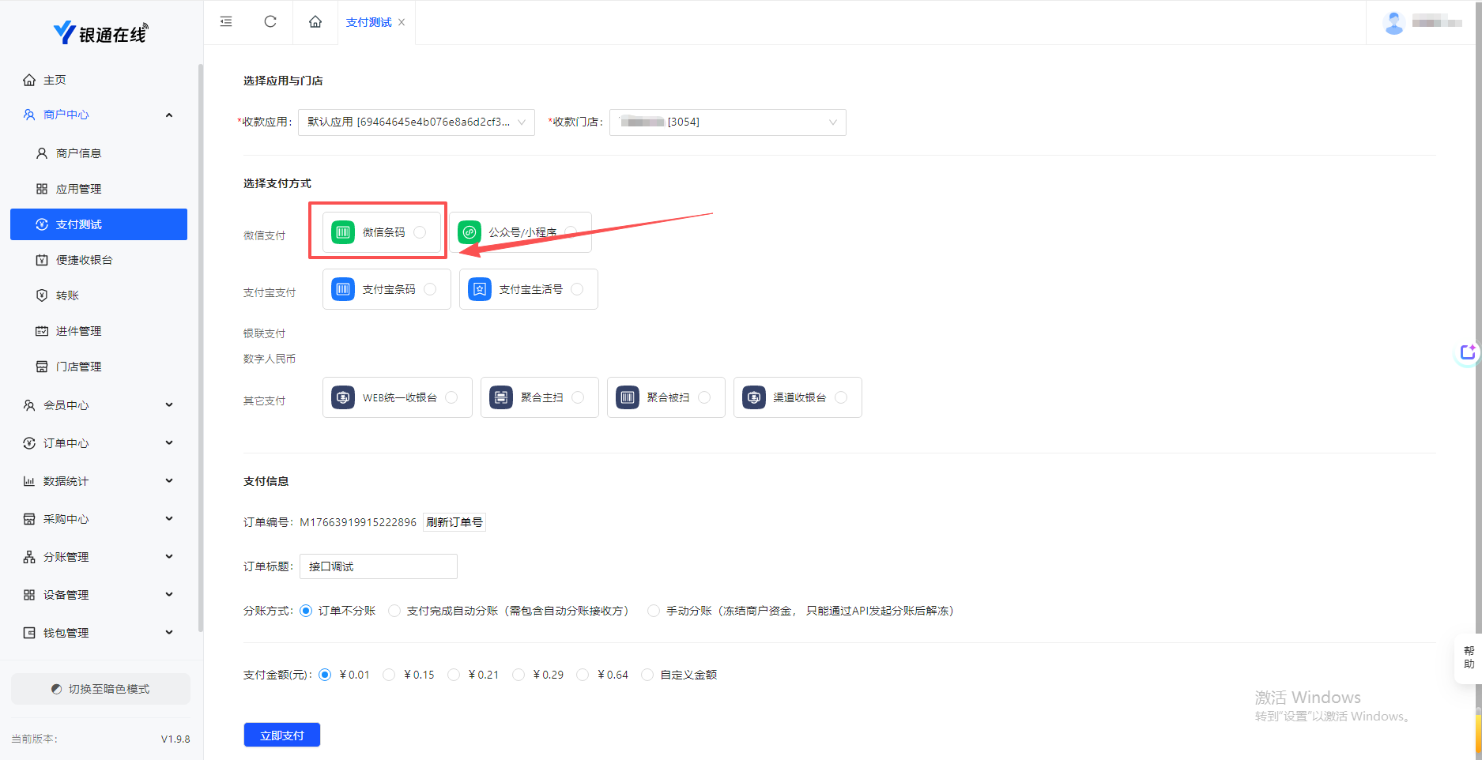Select the WEB统一收银台 payment icon

click(x=343, y=397)
